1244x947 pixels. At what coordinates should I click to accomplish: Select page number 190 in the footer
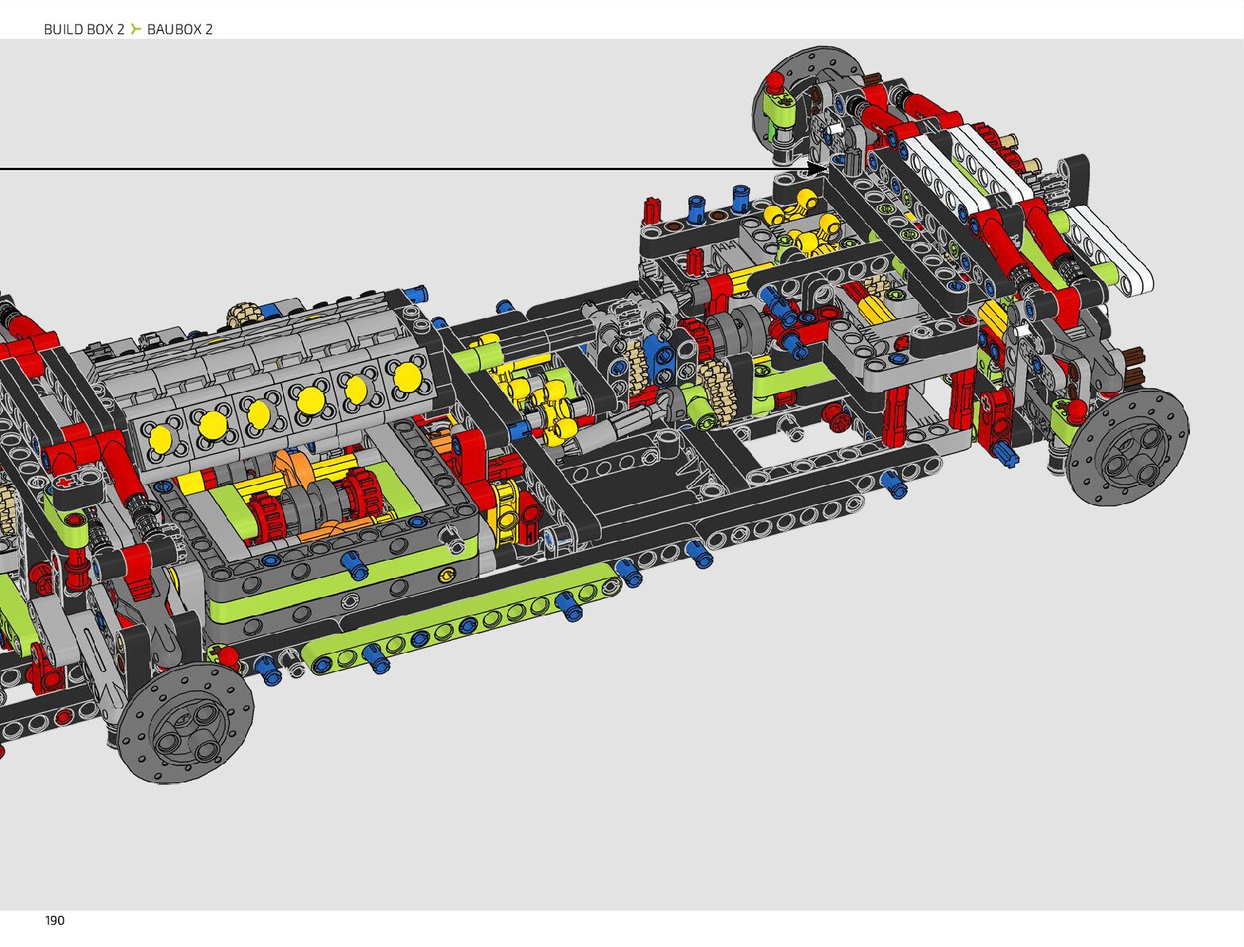[x=55, y=920]
